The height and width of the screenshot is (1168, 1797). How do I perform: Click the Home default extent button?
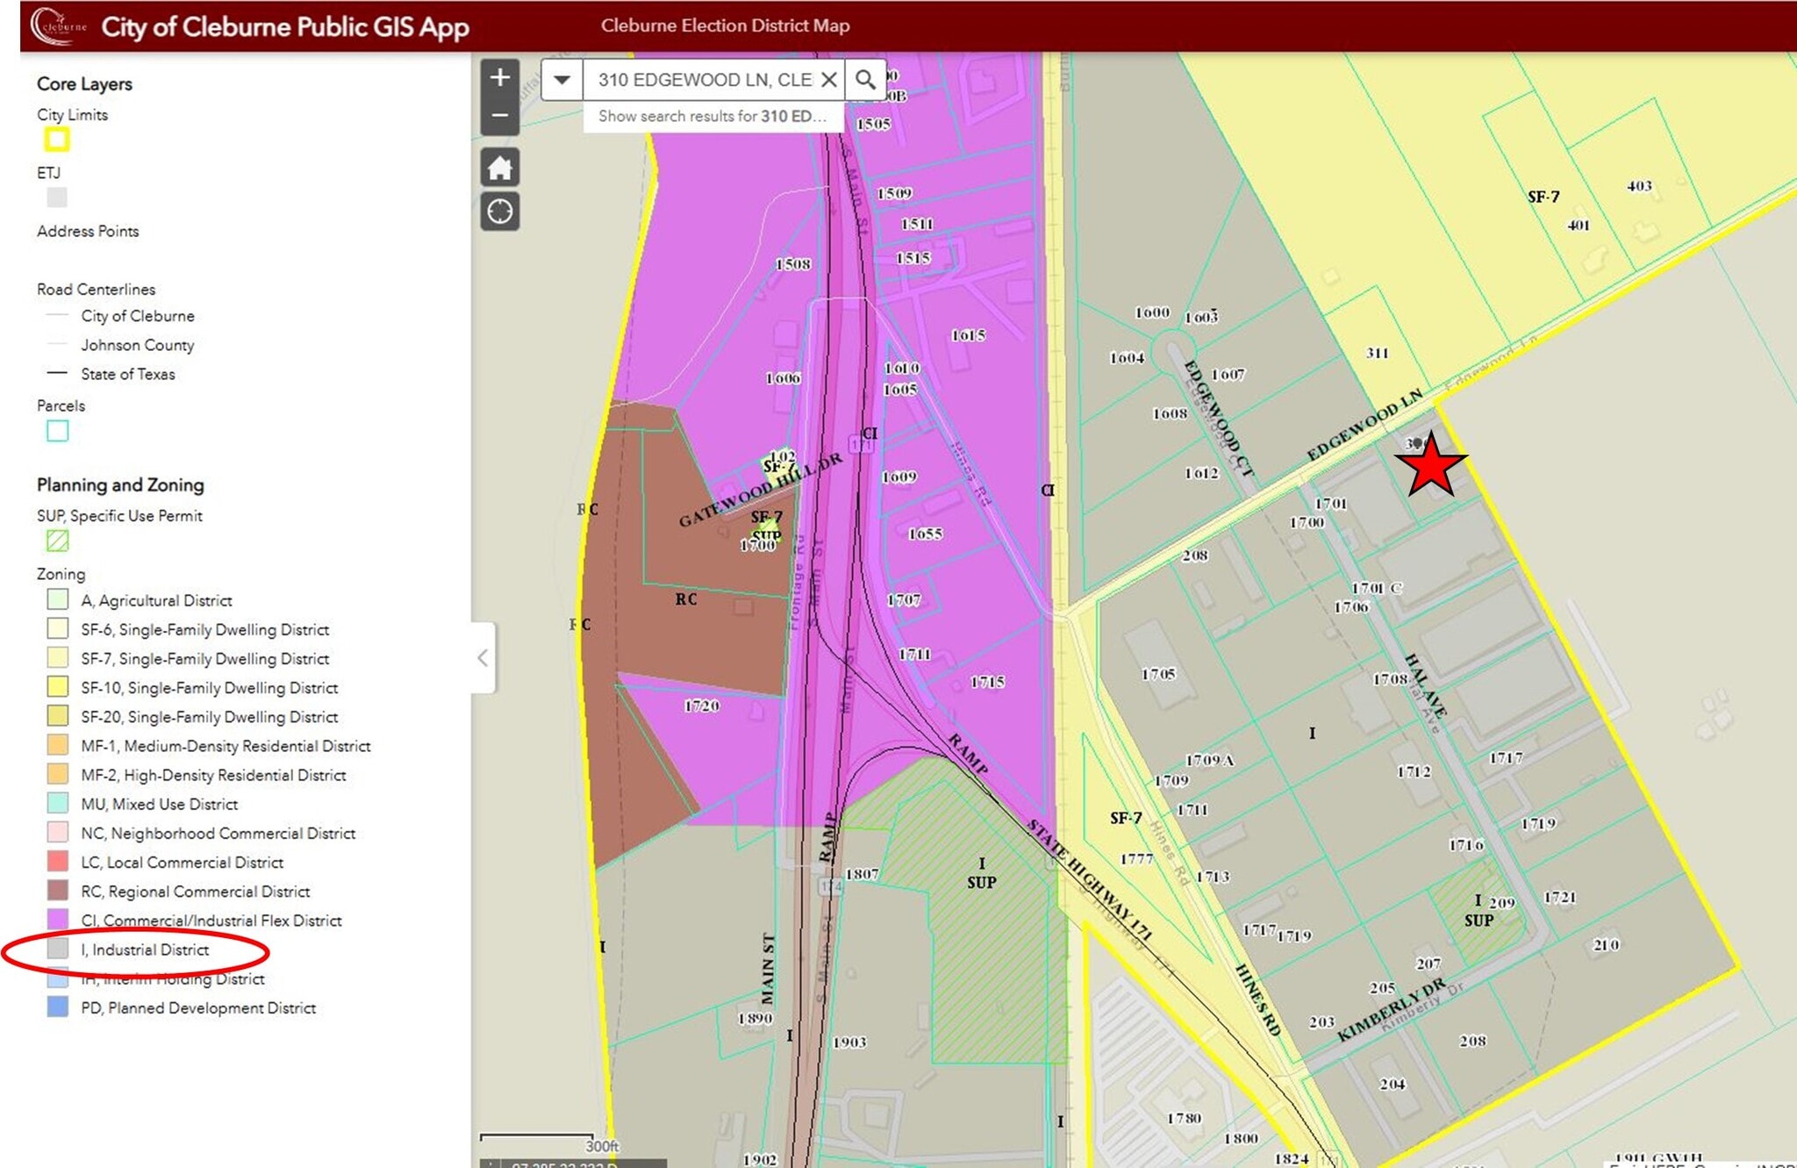click(499, 168)
